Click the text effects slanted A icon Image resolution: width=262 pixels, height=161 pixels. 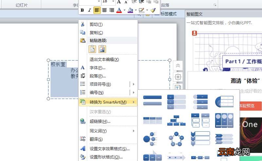click(83, 149)
